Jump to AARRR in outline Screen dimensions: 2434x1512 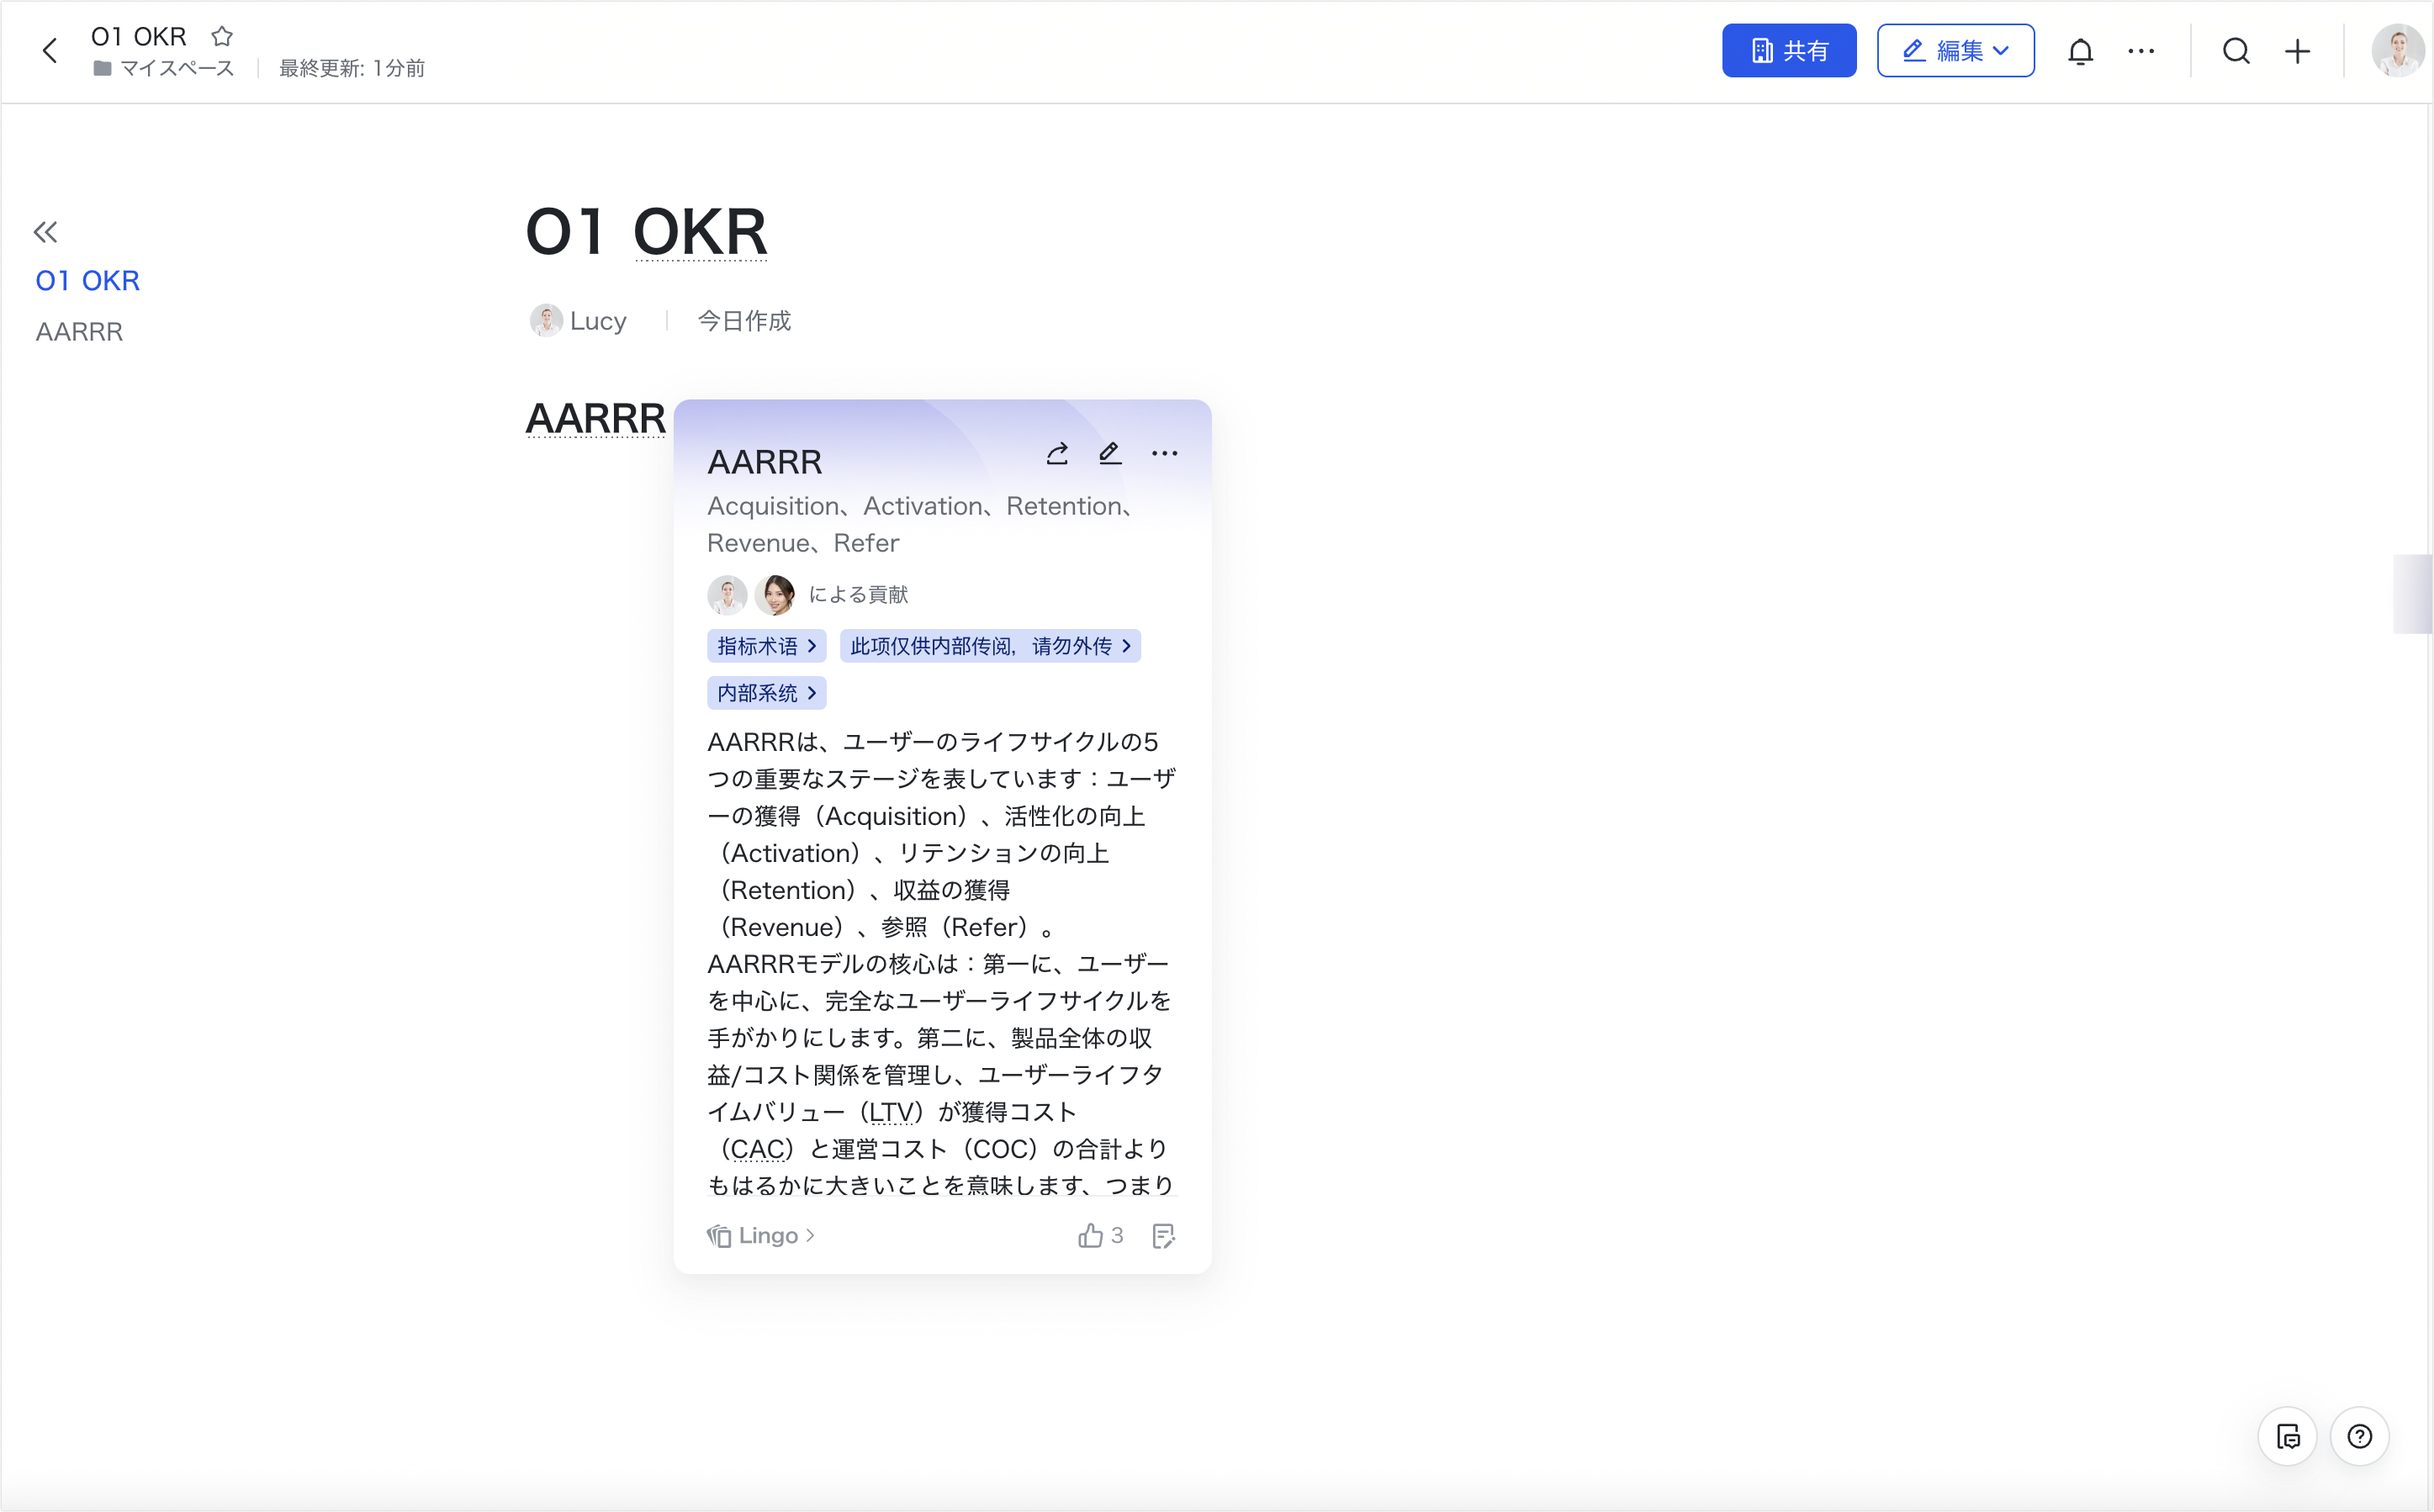(x=79, y=332)
